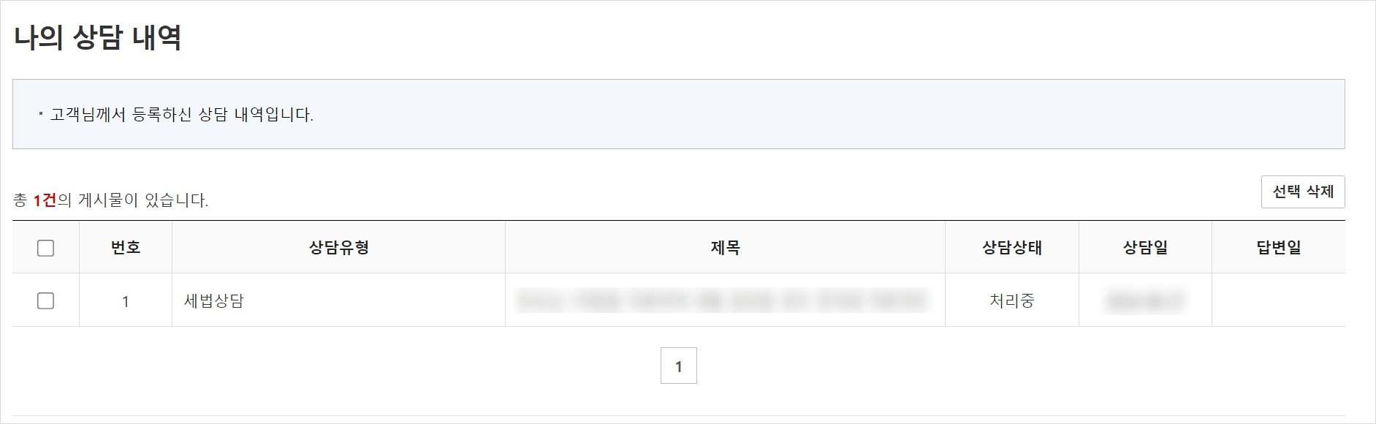1376x424 pixels.
Task: Click the 처리중 status cell
Action: 1013,300
